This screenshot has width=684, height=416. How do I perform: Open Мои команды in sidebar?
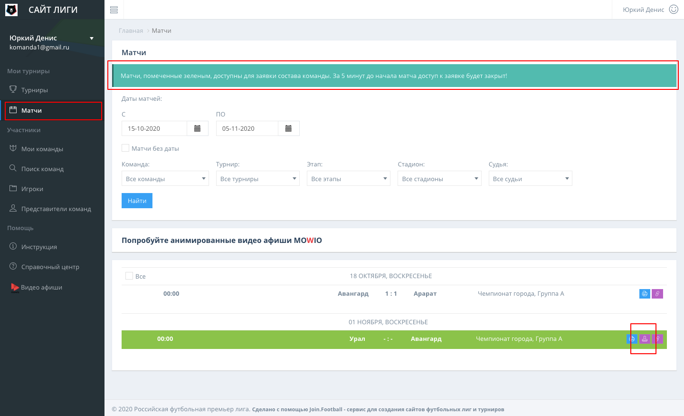[x=52, y=149]
